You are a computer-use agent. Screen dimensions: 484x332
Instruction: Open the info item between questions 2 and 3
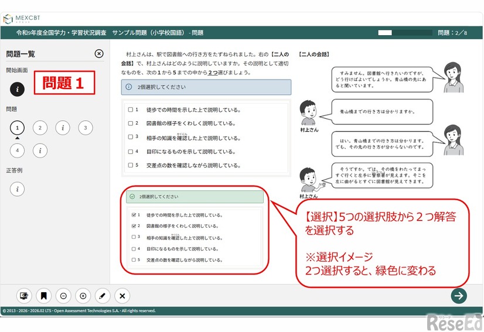pos(63,128)
